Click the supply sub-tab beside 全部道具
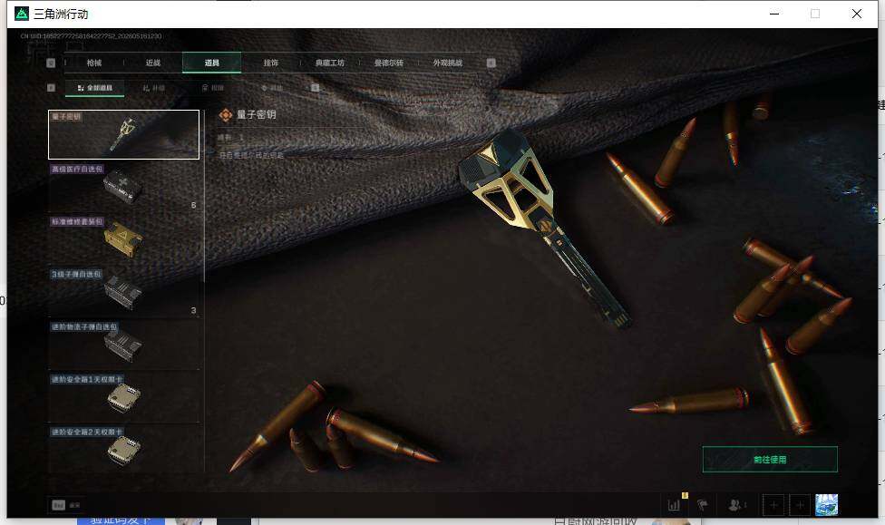Image resolution: width=885 pixels, height=525 pixels. (x=153, y=88)
